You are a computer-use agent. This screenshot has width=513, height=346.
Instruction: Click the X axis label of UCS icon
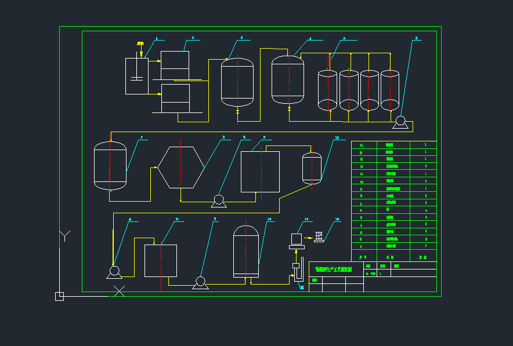point(119,291)
